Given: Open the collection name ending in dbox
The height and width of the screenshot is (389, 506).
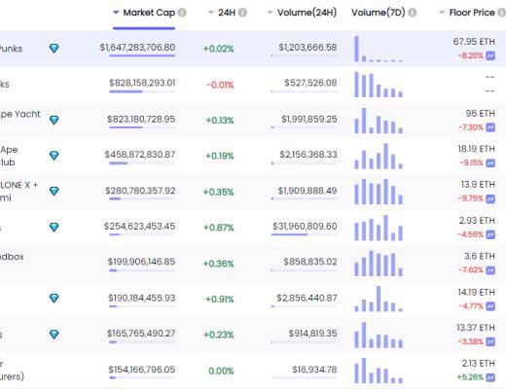Looking at the screenshot, I should click(x=12, y=257).
